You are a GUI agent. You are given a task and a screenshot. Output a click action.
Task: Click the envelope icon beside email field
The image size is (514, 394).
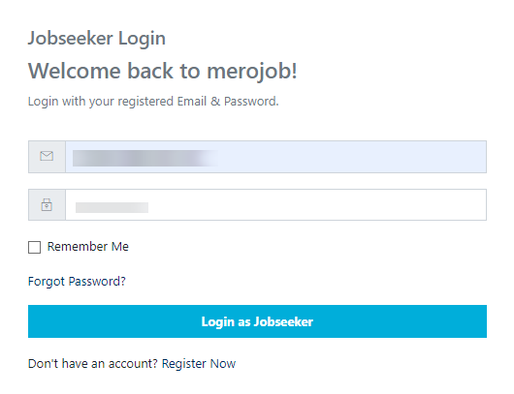point(47,156)
